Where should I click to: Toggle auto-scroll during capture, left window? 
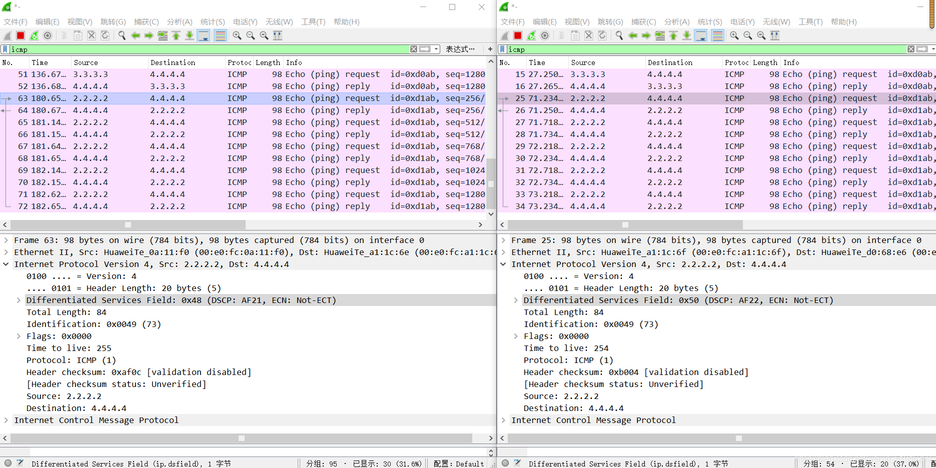click(x=203, y=35)
